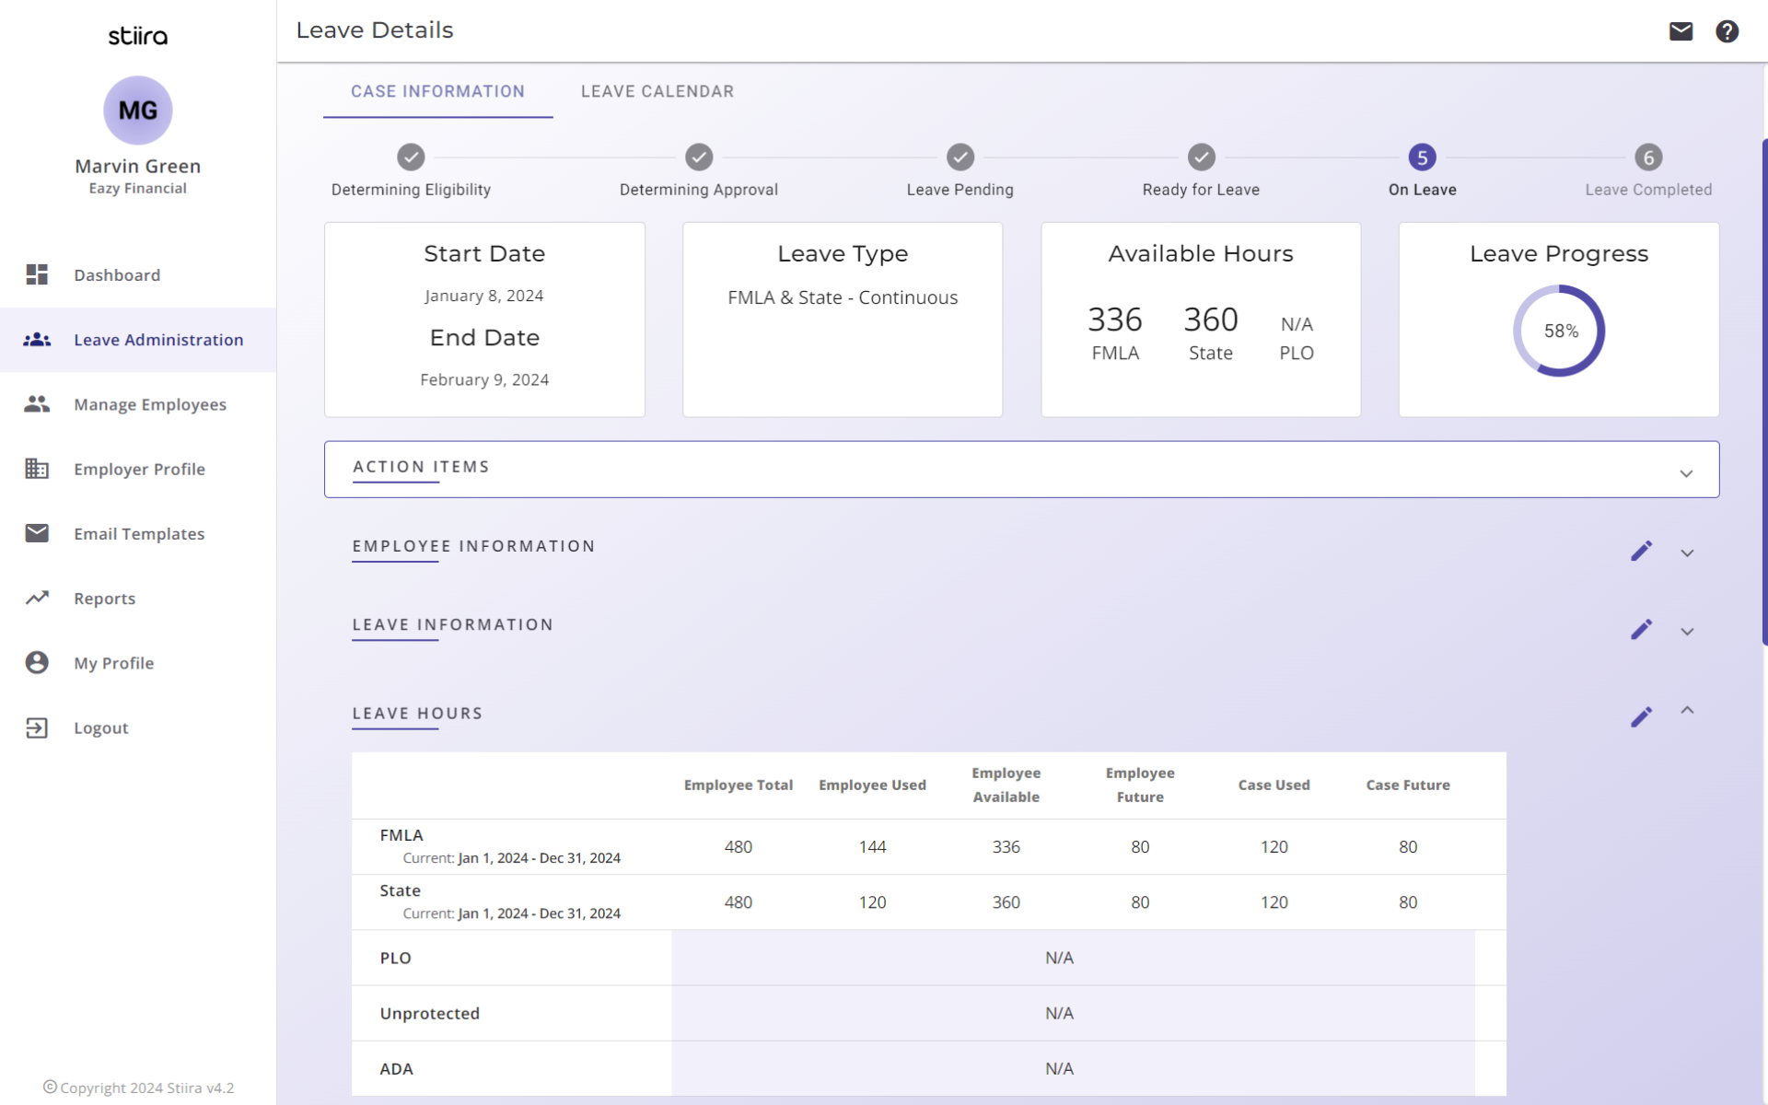The width and height of the screenshot is (1768, 1105).
Task: Collapse the Leave Hours section
Action: pyautogui.click(x=1687, y=710)
